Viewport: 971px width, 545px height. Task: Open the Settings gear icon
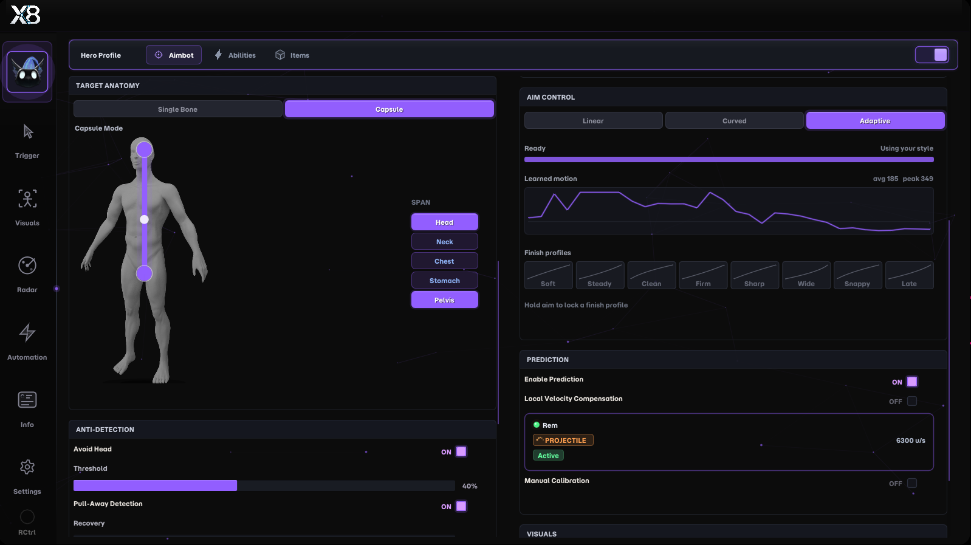27,467
